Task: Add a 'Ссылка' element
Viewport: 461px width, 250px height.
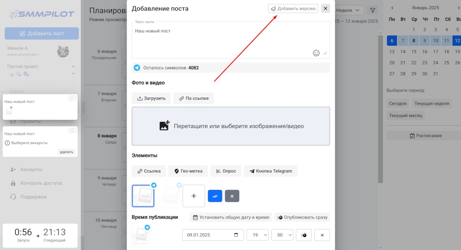Action: 149,171
